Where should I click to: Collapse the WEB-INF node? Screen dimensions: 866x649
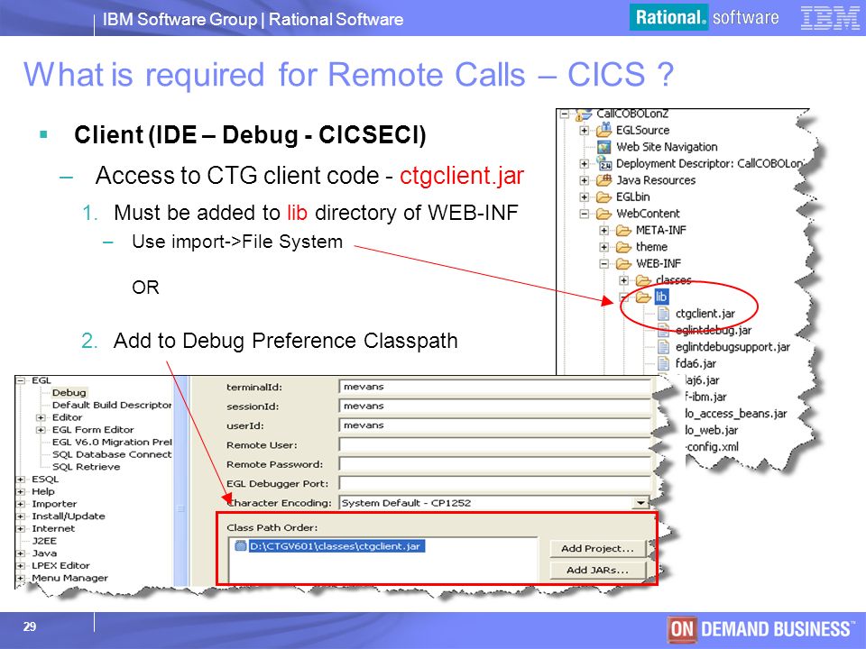coord(603,264)
